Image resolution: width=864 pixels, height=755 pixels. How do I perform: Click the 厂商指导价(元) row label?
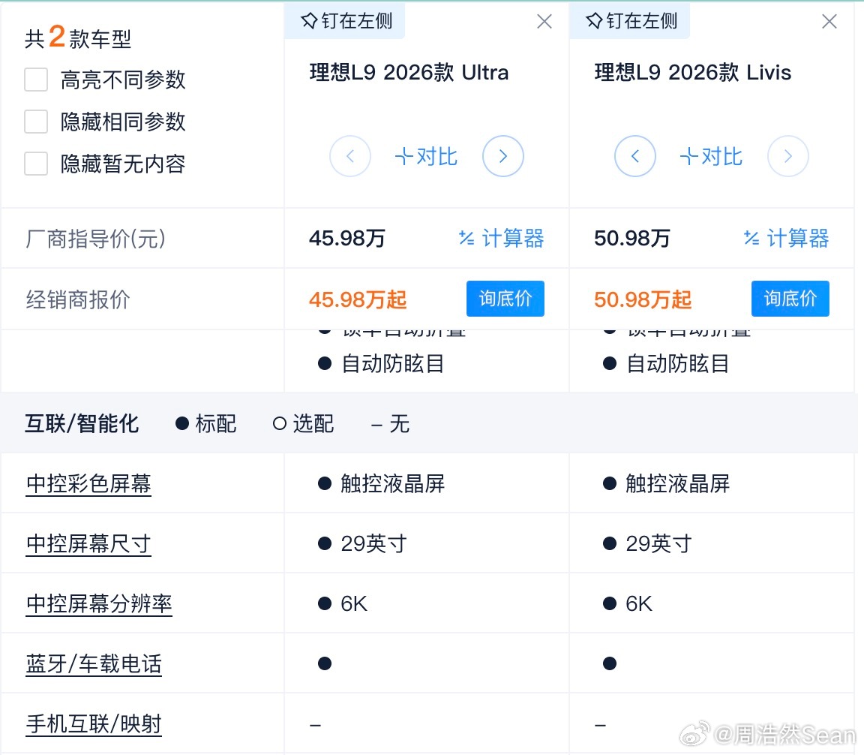tap(95, 239)
